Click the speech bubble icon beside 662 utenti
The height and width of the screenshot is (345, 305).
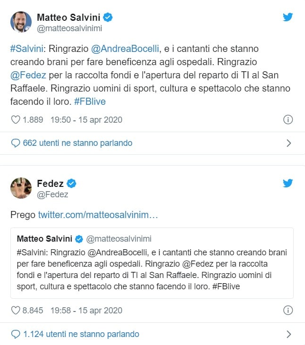click(16, 143)
